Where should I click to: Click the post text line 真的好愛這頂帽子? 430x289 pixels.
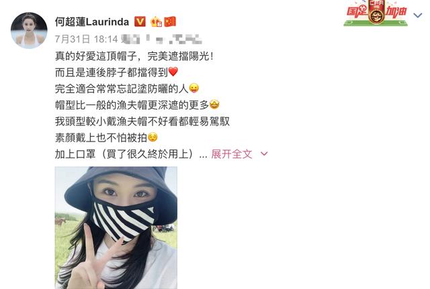point(134,56)
